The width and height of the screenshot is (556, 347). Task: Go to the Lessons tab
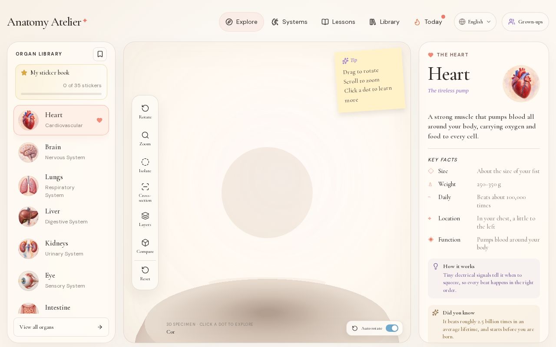point(338,22)
